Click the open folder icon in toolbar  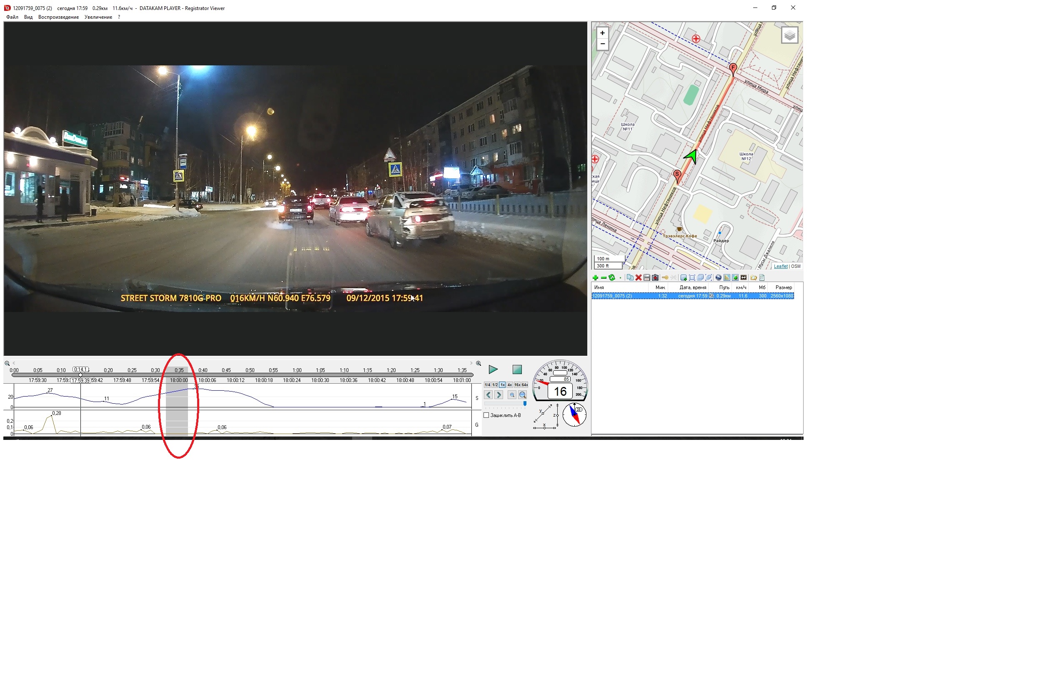point(753,278)
